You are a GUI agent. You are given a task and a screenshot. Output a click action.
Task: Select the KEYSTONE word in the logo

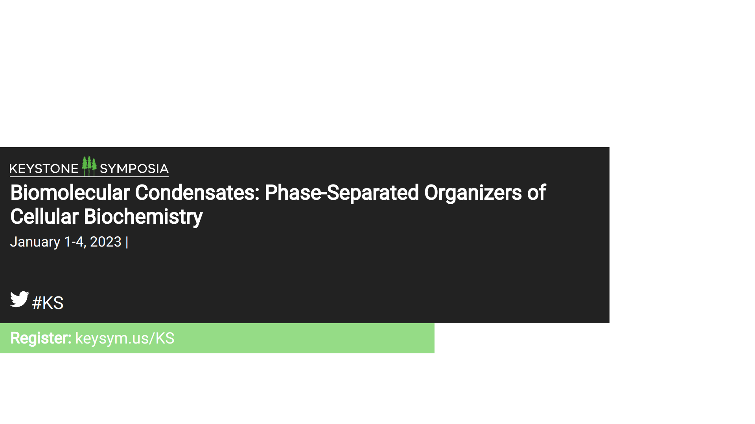(x=44, y=169)
